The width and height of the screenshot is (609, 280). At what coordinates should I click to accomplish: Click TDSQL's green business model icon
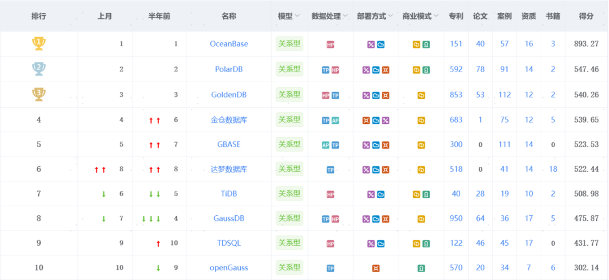coord(426,244)
